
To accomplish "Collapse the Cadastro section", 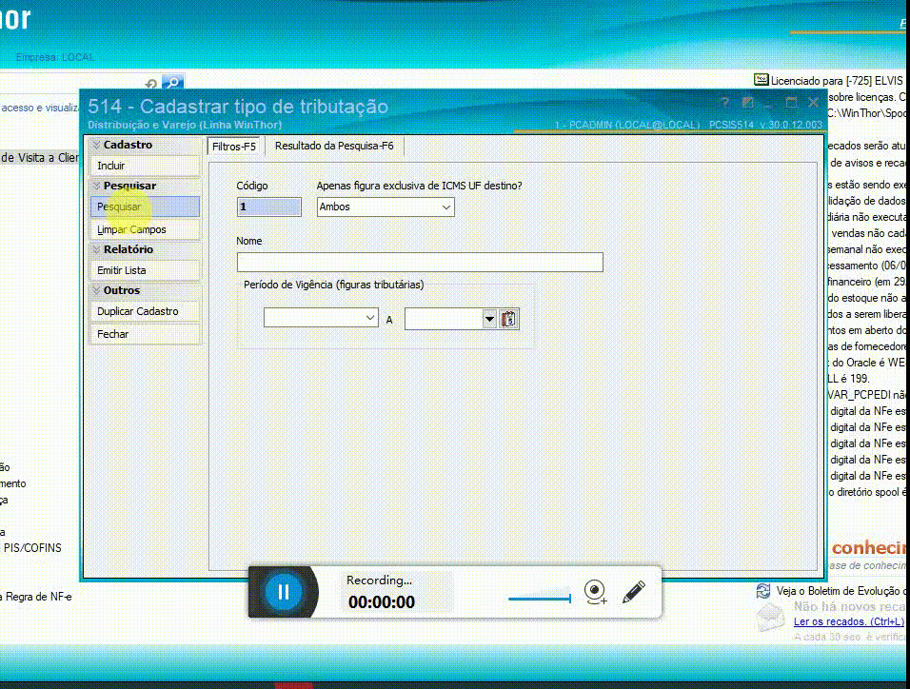I will [x=96, y=145].
